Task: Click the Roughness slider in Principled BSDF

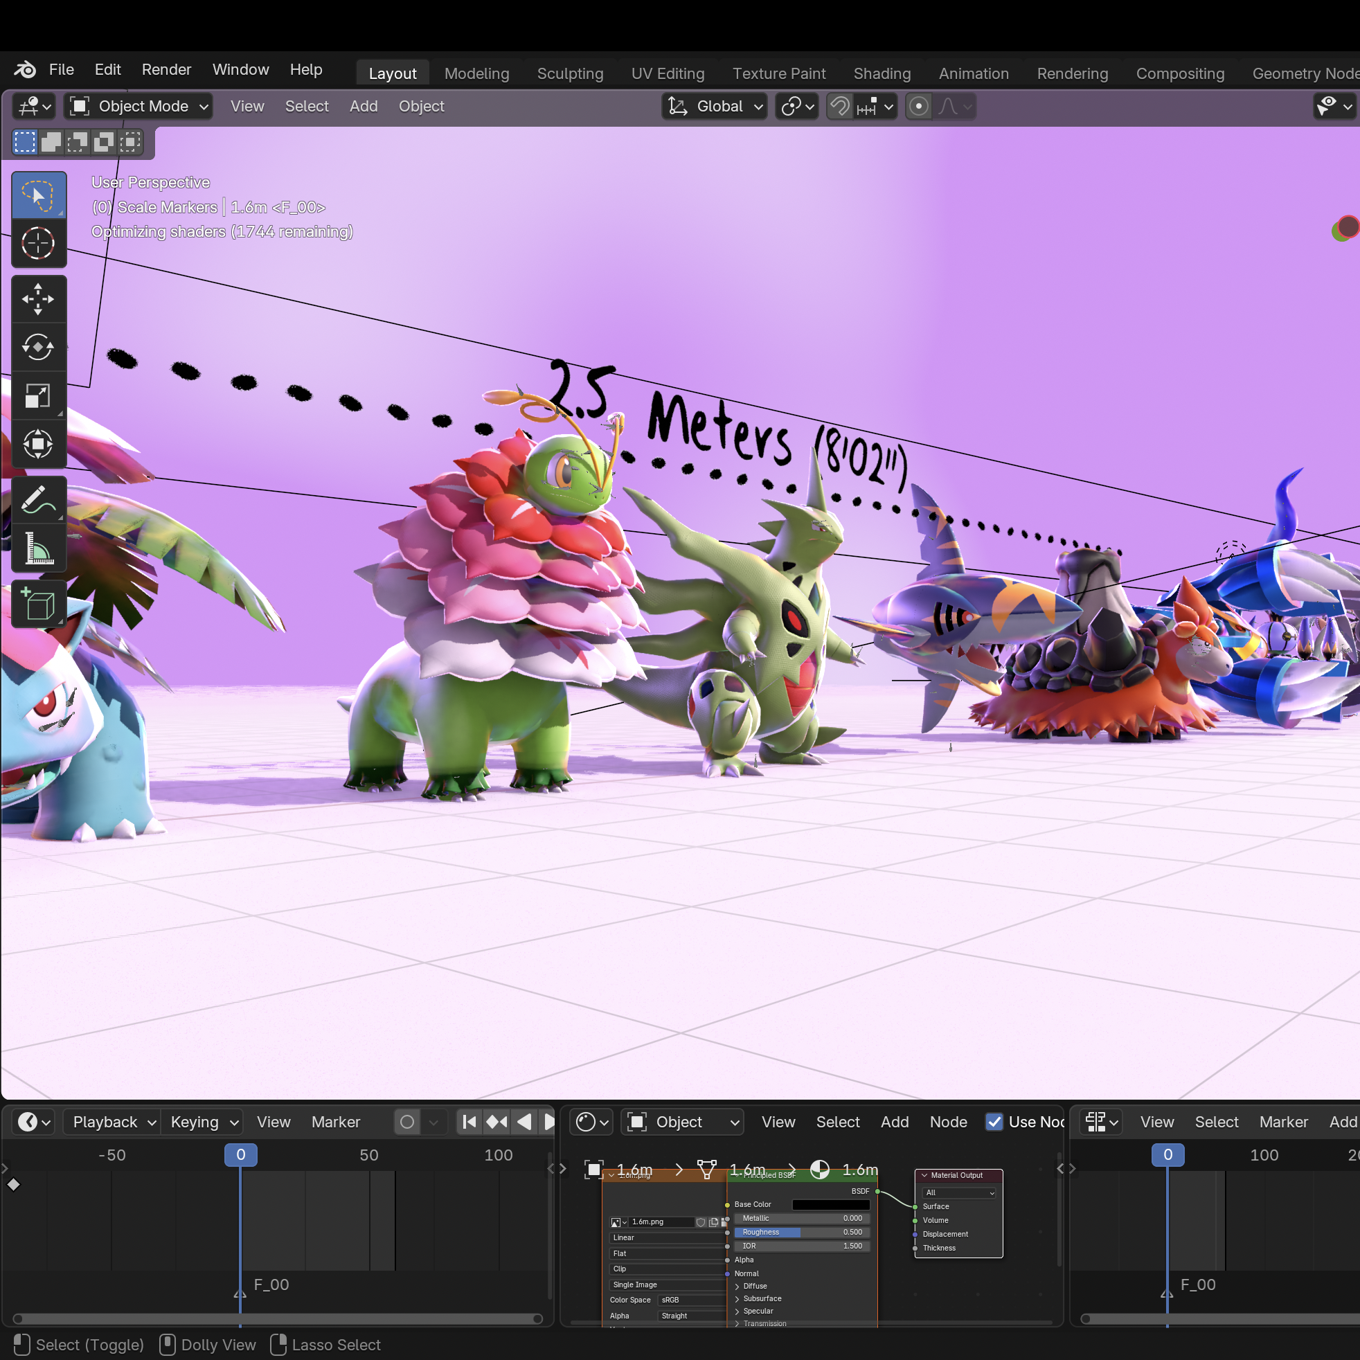Action: point(802,1232)
